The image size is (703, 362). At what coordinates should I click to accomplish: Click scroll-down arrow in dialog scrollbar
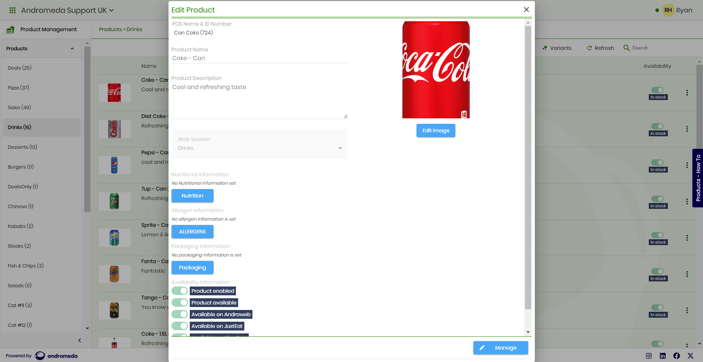(x=528, y=332)
